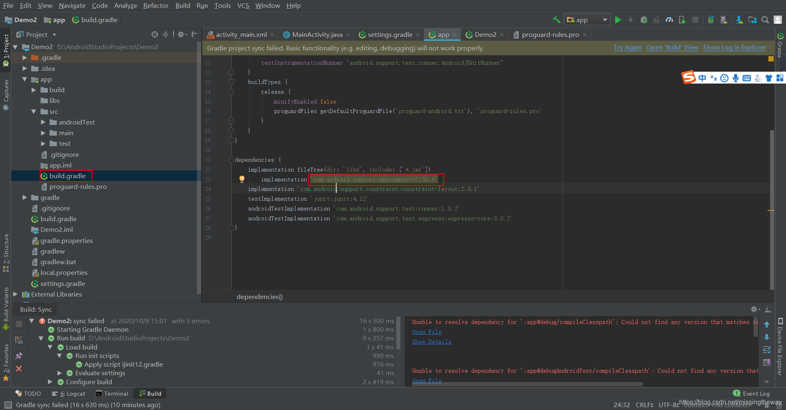This screenshot has width=786, height=410.
Task: Click the Stop square toolbar icon
Action: tap(695, 20)
